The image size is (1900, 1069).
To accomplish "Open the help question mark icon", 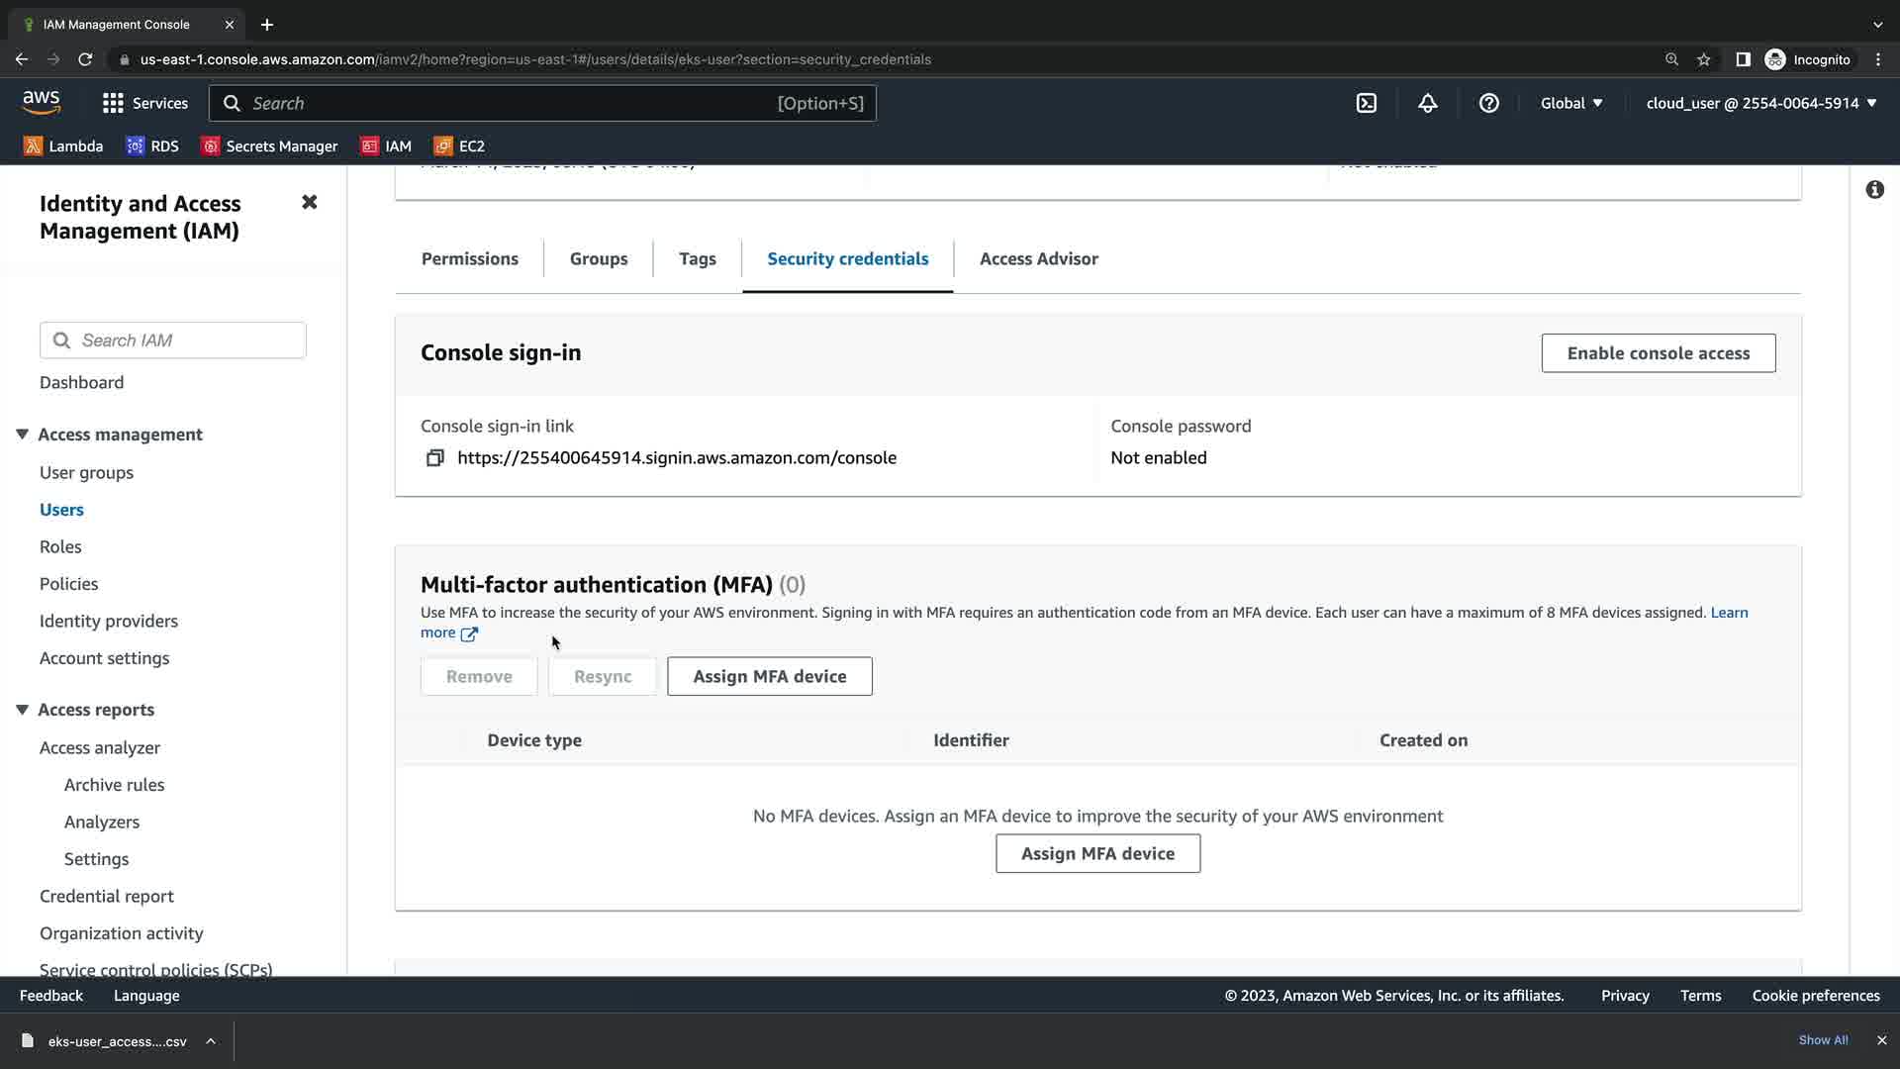I will (x=1488, y=103).
